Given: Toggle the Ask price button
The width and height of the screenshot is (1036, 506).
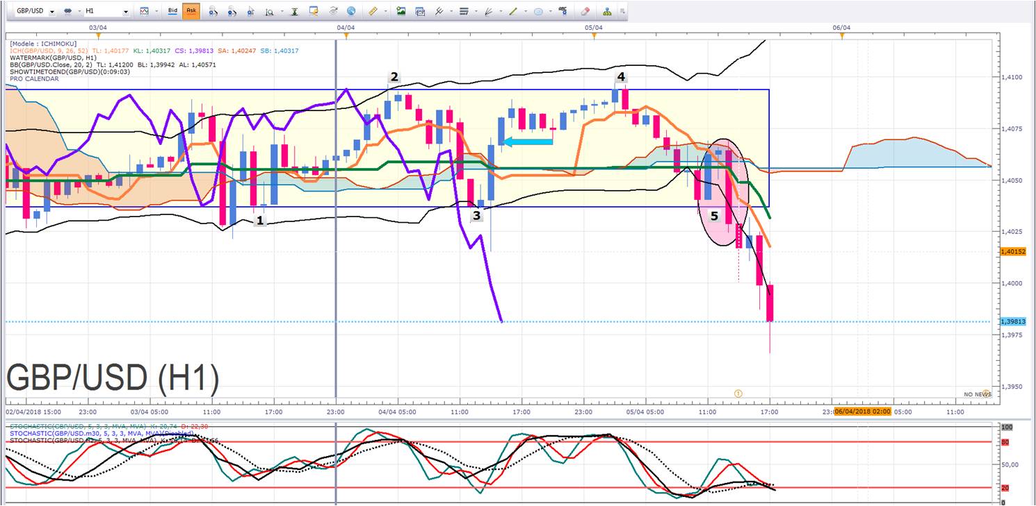Looking at the screenshot, I should pos(191,12).
